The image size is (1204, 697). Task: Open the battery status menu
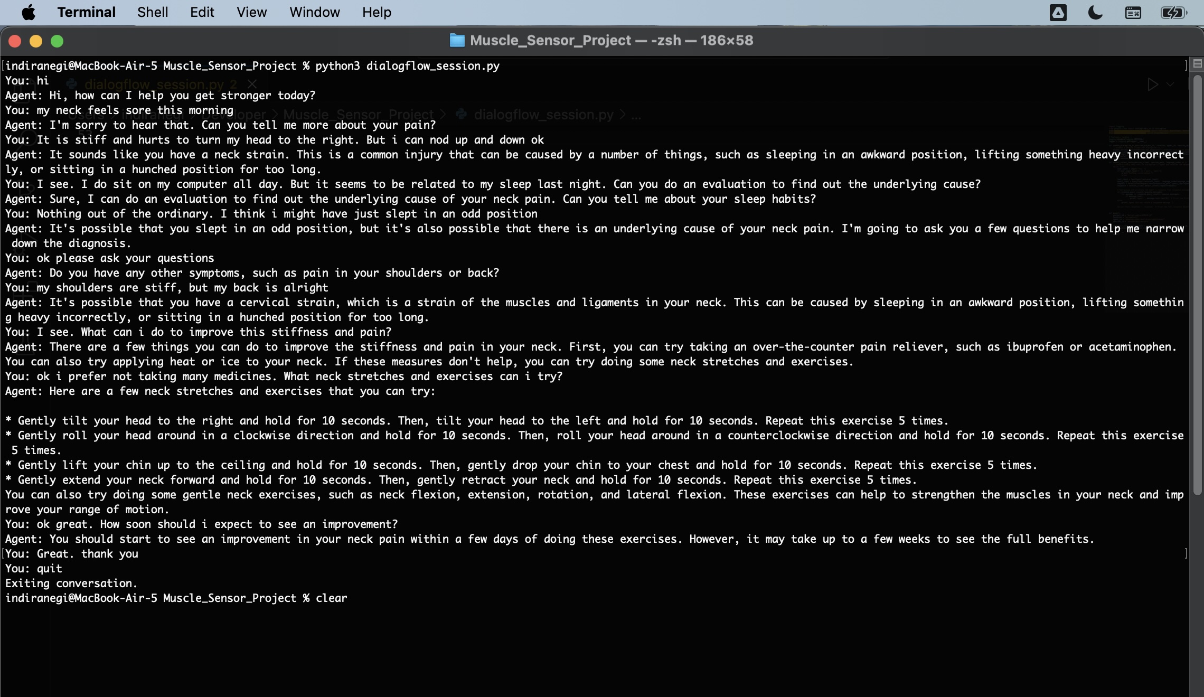pos(1173,13)
